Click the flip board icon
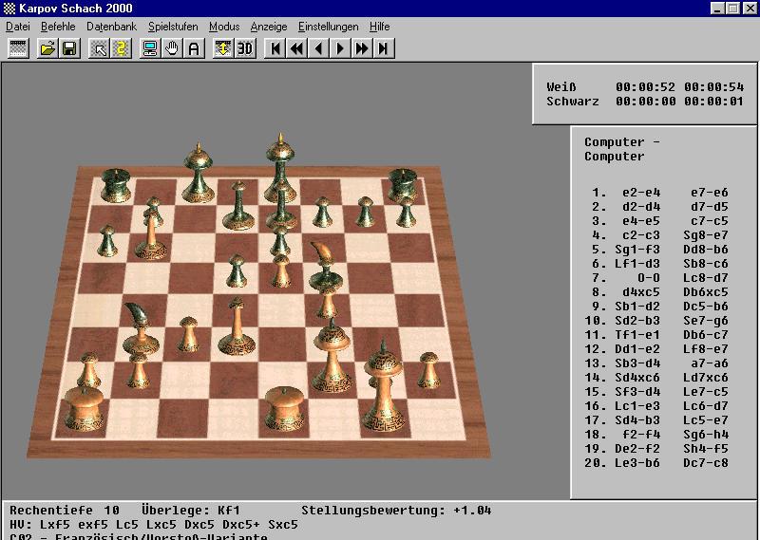760x540 pixels. click(223, 48)
